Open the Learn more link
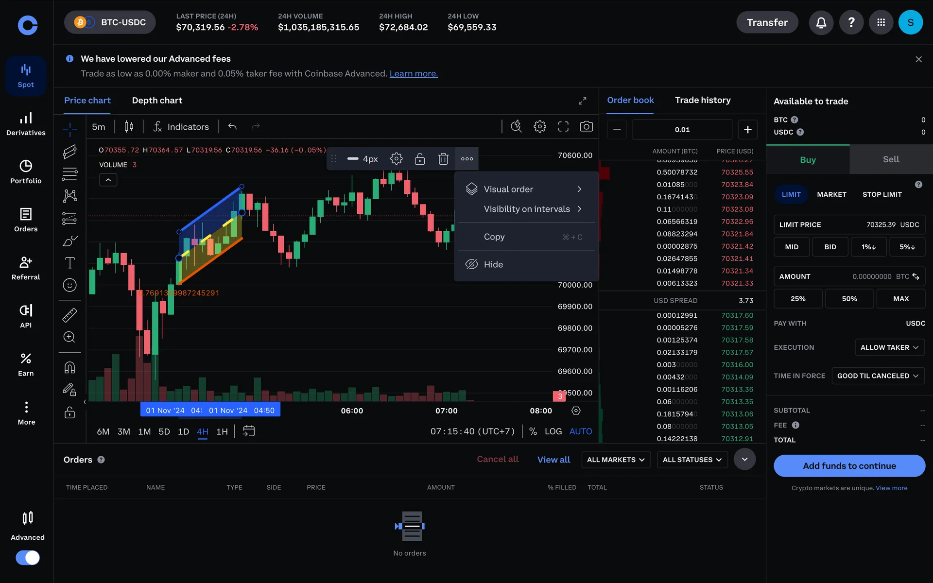This screenshot has width=933, height=583. (x=414, y=74)
